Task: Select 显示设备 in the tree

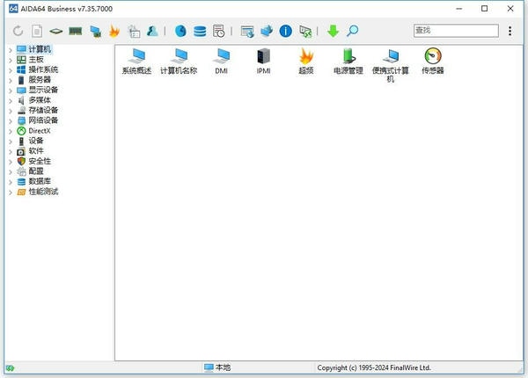Action: coord(43,90)
